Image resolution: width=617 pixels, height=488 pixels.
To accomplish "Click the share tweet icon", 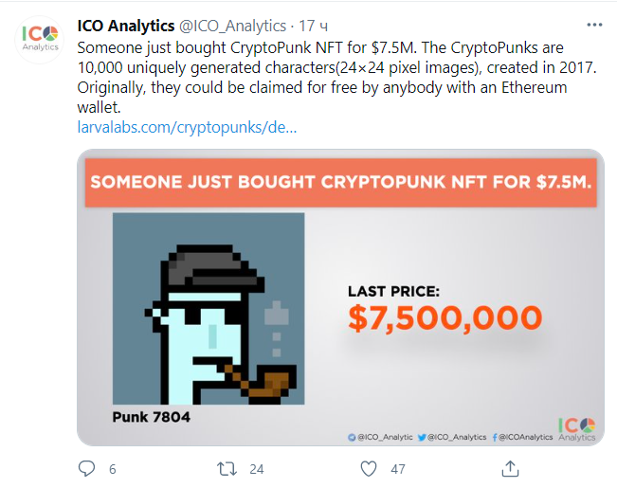I will tap(510, 468).
